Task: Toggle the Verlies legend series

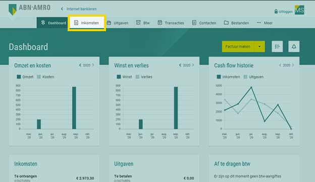Action: 144,77
